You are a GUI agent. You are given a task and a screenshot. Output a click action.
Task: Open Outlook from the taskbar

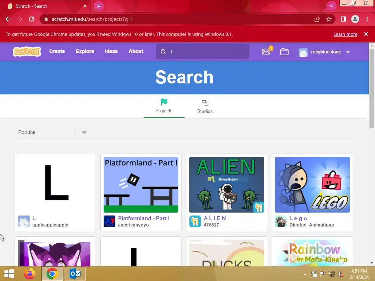point(75,274)
